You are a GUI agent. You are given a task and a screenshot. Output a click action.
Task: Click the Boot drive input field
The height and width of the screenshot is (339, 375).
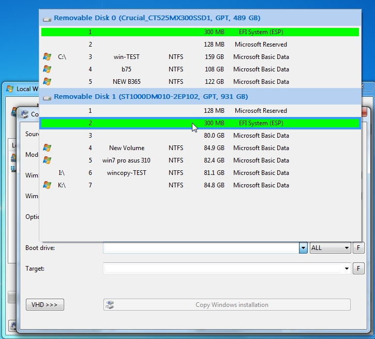[201, 248]
